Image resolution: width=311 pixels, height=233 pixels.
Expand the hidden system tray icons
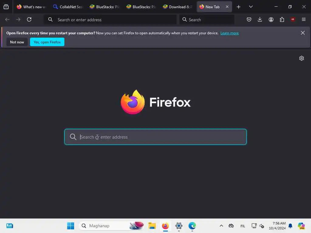coord(221,226)
